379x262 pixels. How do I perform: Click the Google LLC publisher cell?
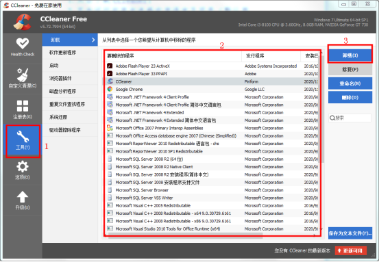tap(254, 89)
